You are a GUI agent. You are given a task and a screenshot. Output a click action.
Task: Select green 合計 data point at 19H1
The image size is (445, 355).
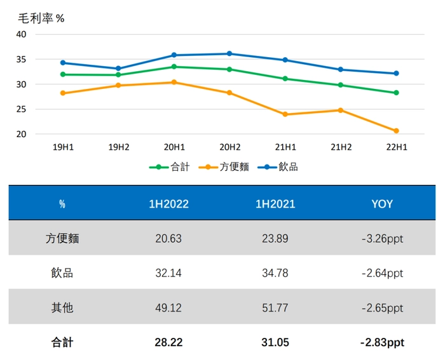(63, 74)
